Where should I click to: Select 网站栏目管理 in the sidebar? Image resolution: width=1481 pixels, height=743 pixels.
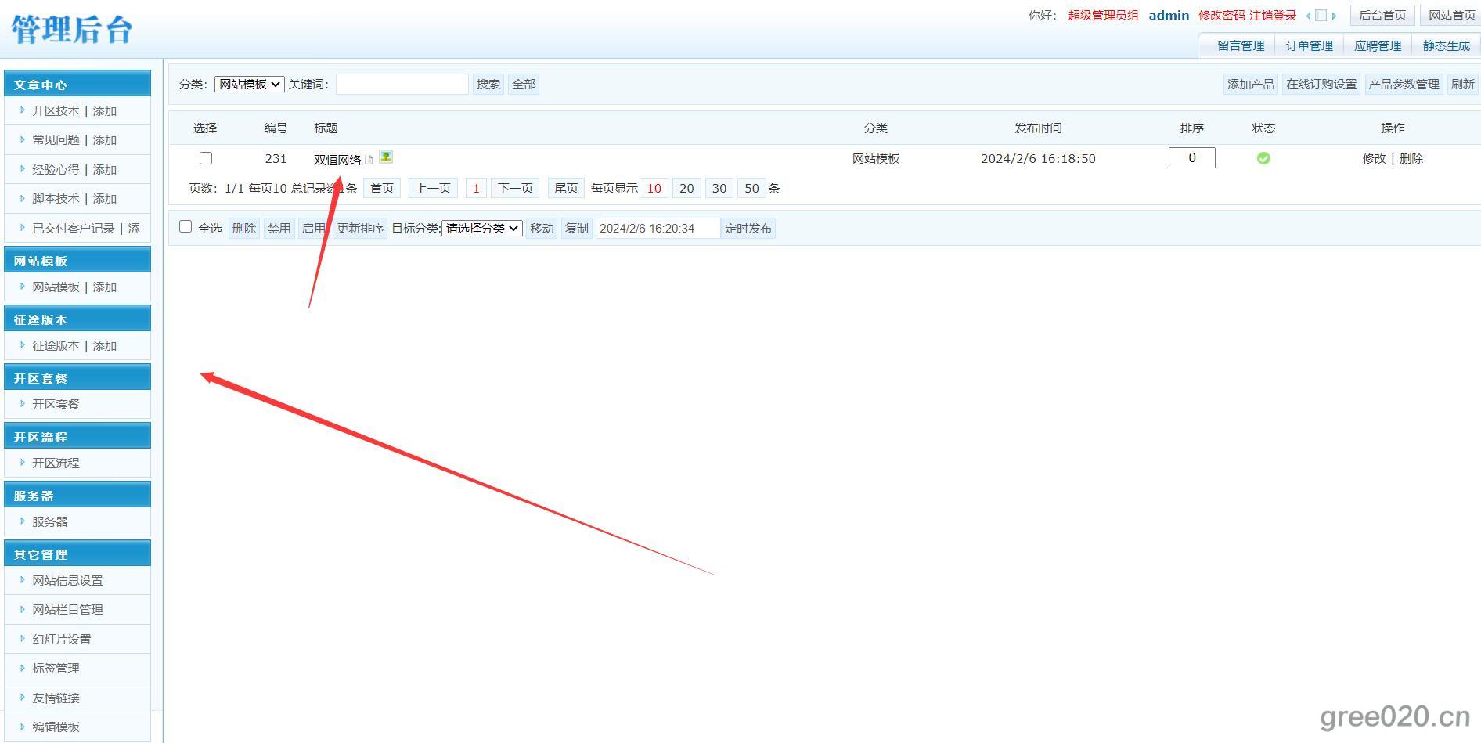click(67, 609)
